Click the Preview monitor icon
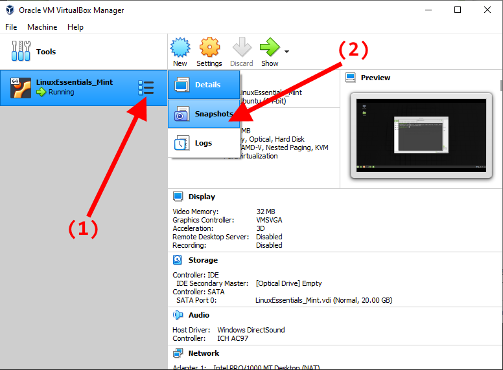The height and width of the screenshot is (370, 503). [350, 78]
